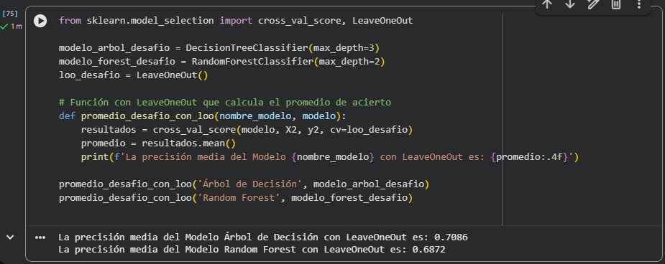Click the call with 'Árbol de Decisión' argument
The image size is (665, 264).
tap(244, 184)
